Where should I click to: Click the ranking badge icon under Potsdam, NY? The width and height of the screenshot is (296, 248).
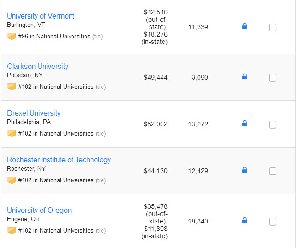coord(12,87)
